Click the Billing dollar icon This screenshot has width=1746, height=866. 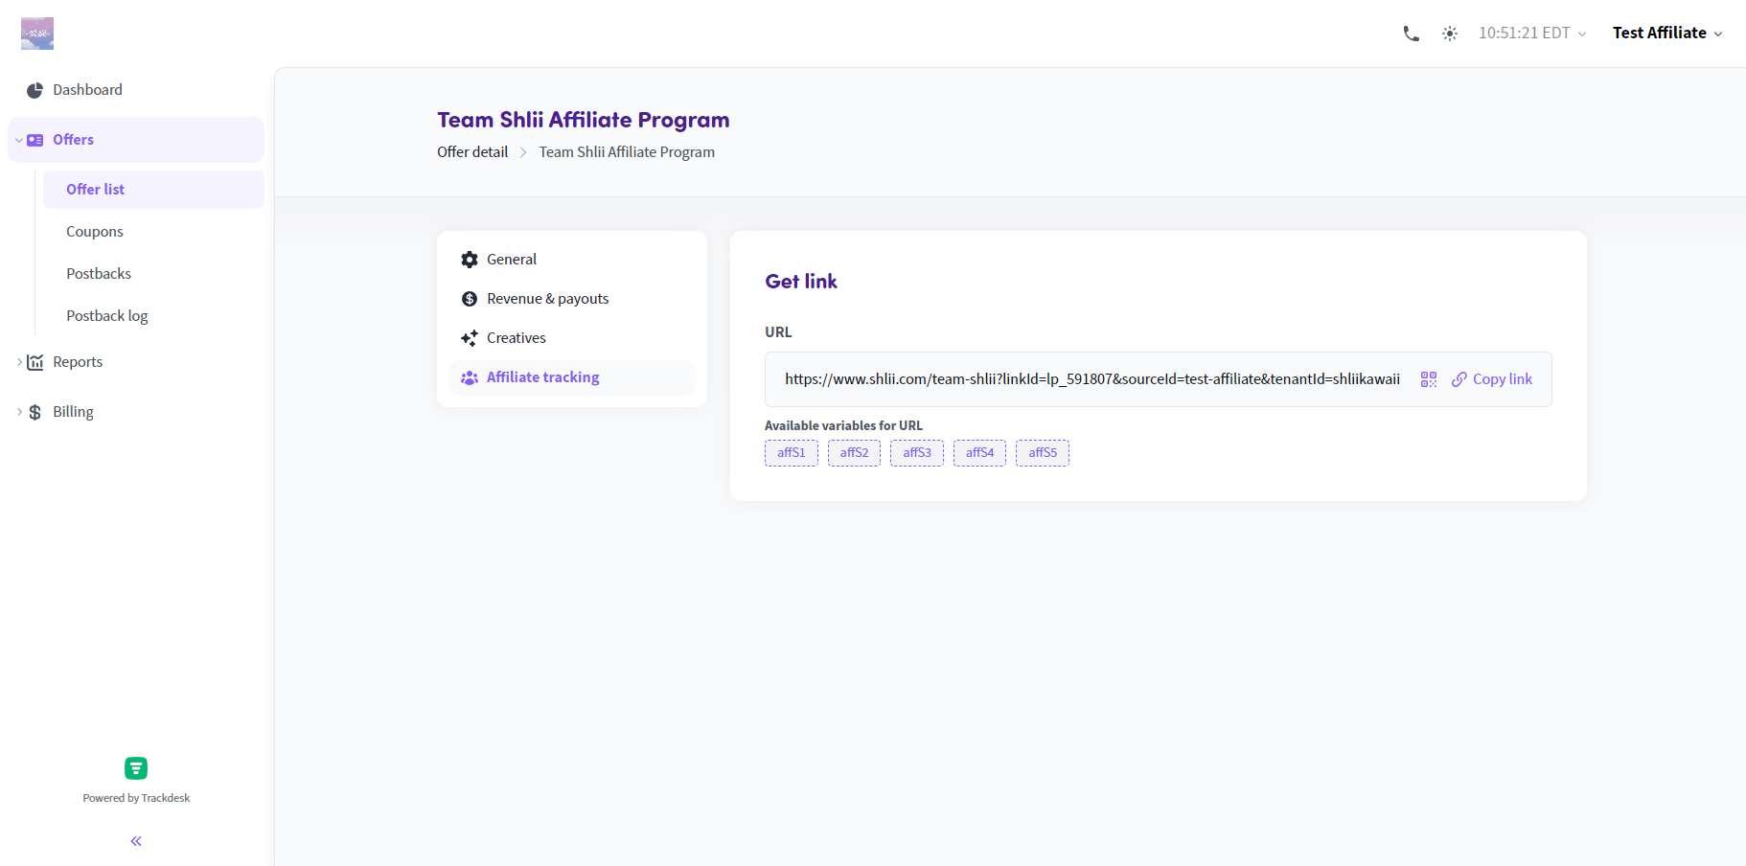35,412
